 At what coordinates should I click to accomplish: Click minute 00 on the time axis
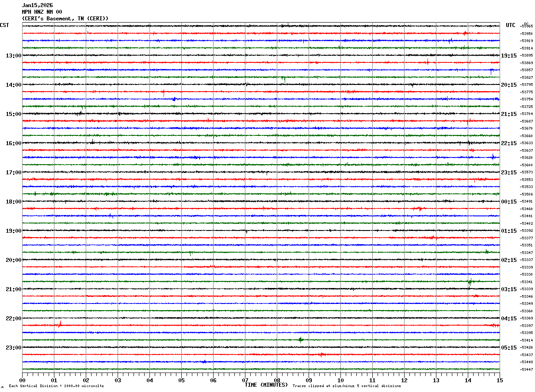tap(22, 380)
